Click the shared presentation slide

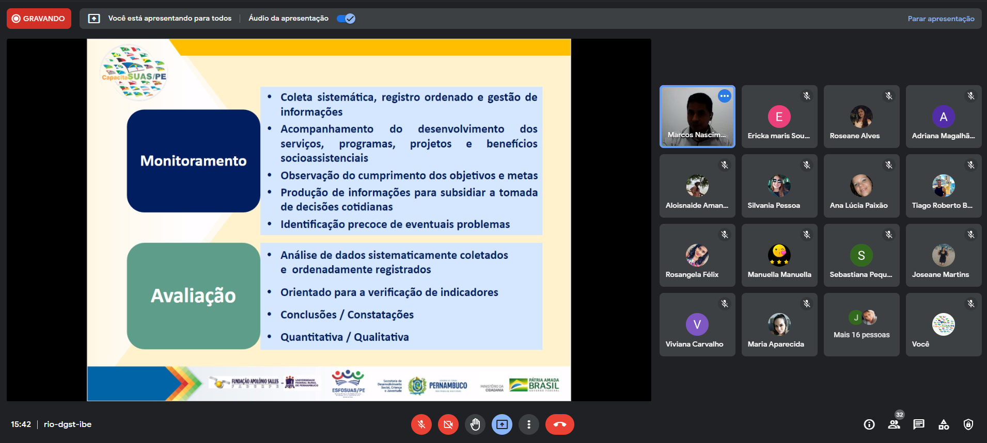328,220
